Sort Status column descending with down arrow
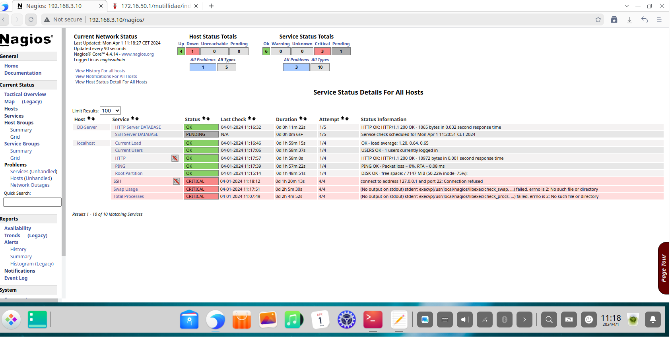The width and height of the screenshot is (670, 337). 208,119
